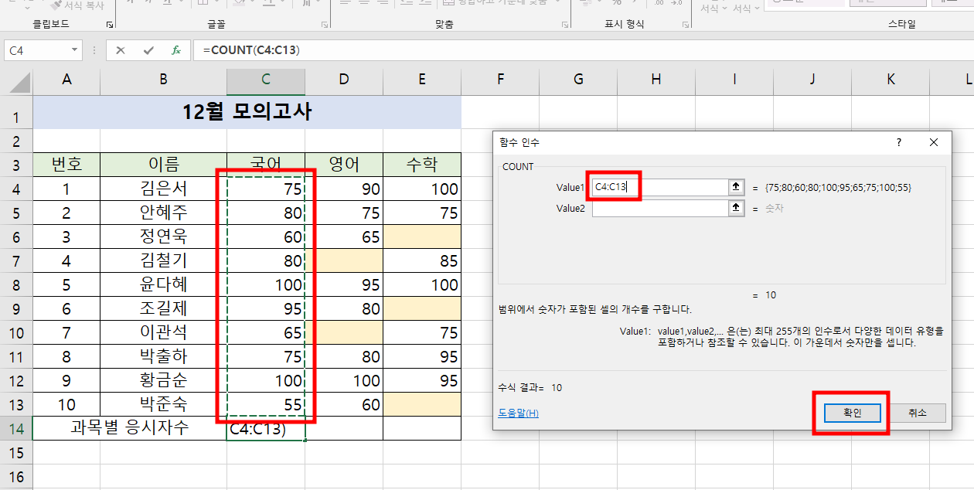The width and height of the screenshot is (974, 490).
Task: Open the 도움말(H) help link
Action: point(518,413)
